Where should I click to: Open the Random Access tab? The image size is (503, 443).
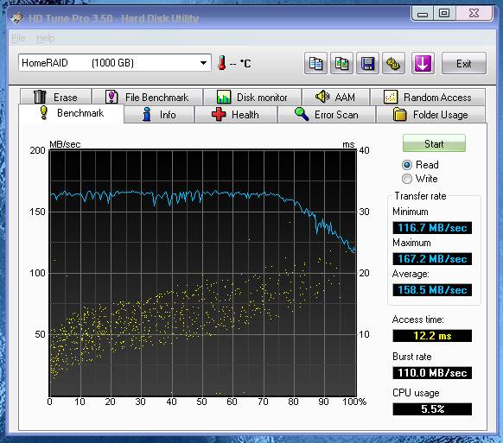(x=428, y=97)
